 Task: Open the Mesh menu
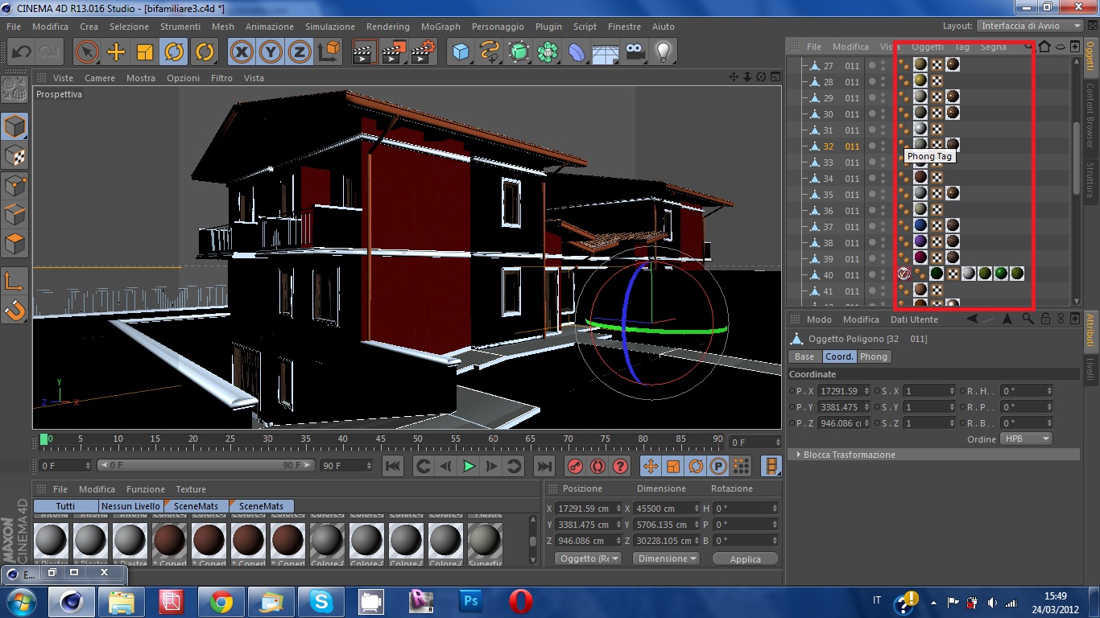click(x=223, y=27)
